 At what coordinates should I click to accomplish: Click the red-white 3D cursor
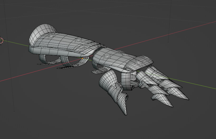(x=1, y=40)
